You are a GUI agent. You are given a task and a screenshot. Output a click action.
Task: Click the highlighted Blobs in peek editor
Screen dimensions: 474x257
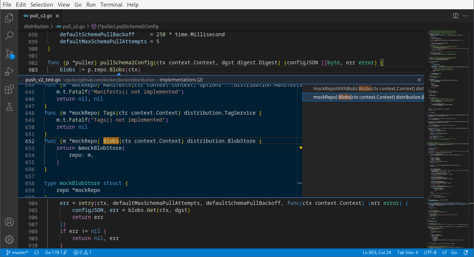pyautogui.click(x=111, y=141)
